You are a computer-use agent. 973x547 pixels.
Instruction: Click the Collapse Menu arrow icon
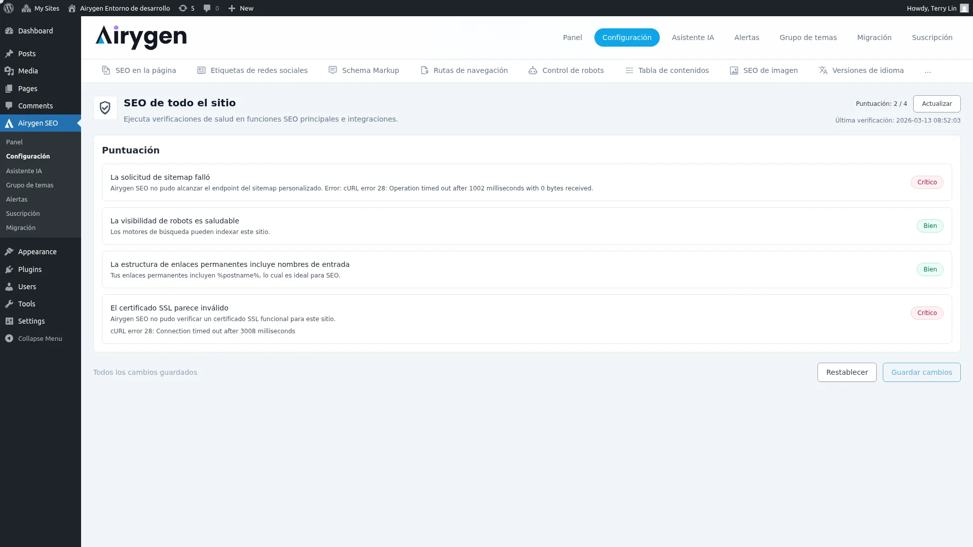(9, 338)
